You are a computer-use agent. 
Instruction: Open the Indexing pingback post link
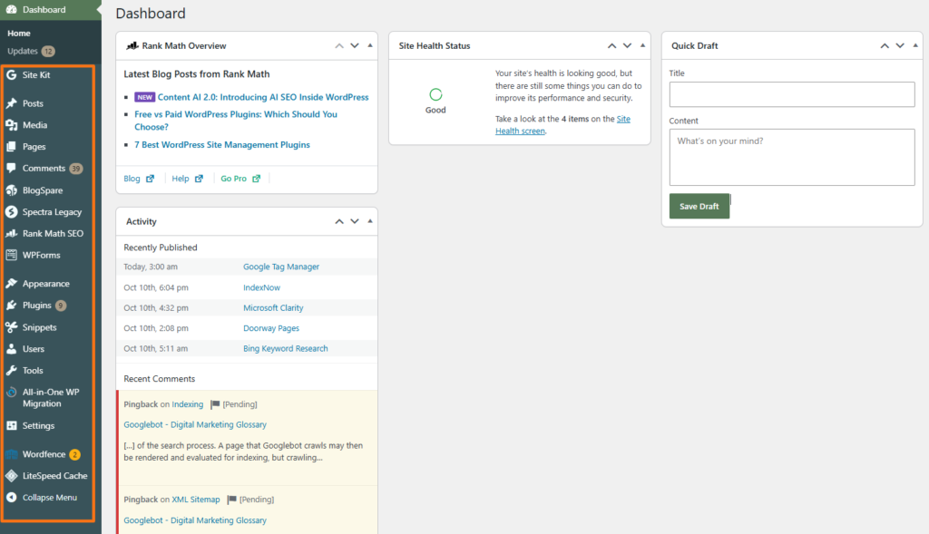(x=187, y=404)
